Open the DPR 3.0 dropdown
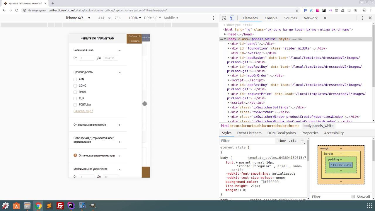This screenshot has width=375, height=211. (x=152, y=18)
